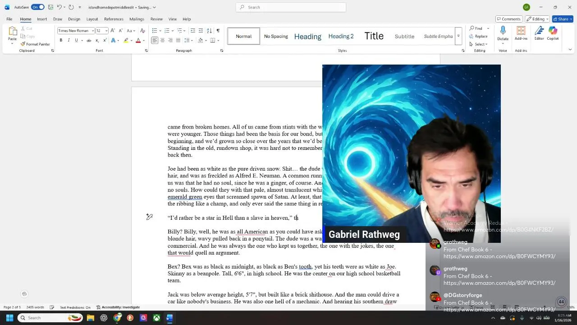Collapse the ribbon with the chevron
Viewport: 577px width, 325px height.
coord(570,50)
